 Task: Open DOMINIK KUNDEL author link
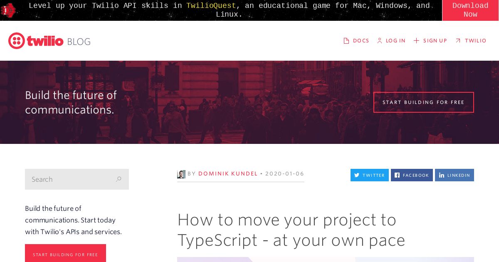pos(228,174)
